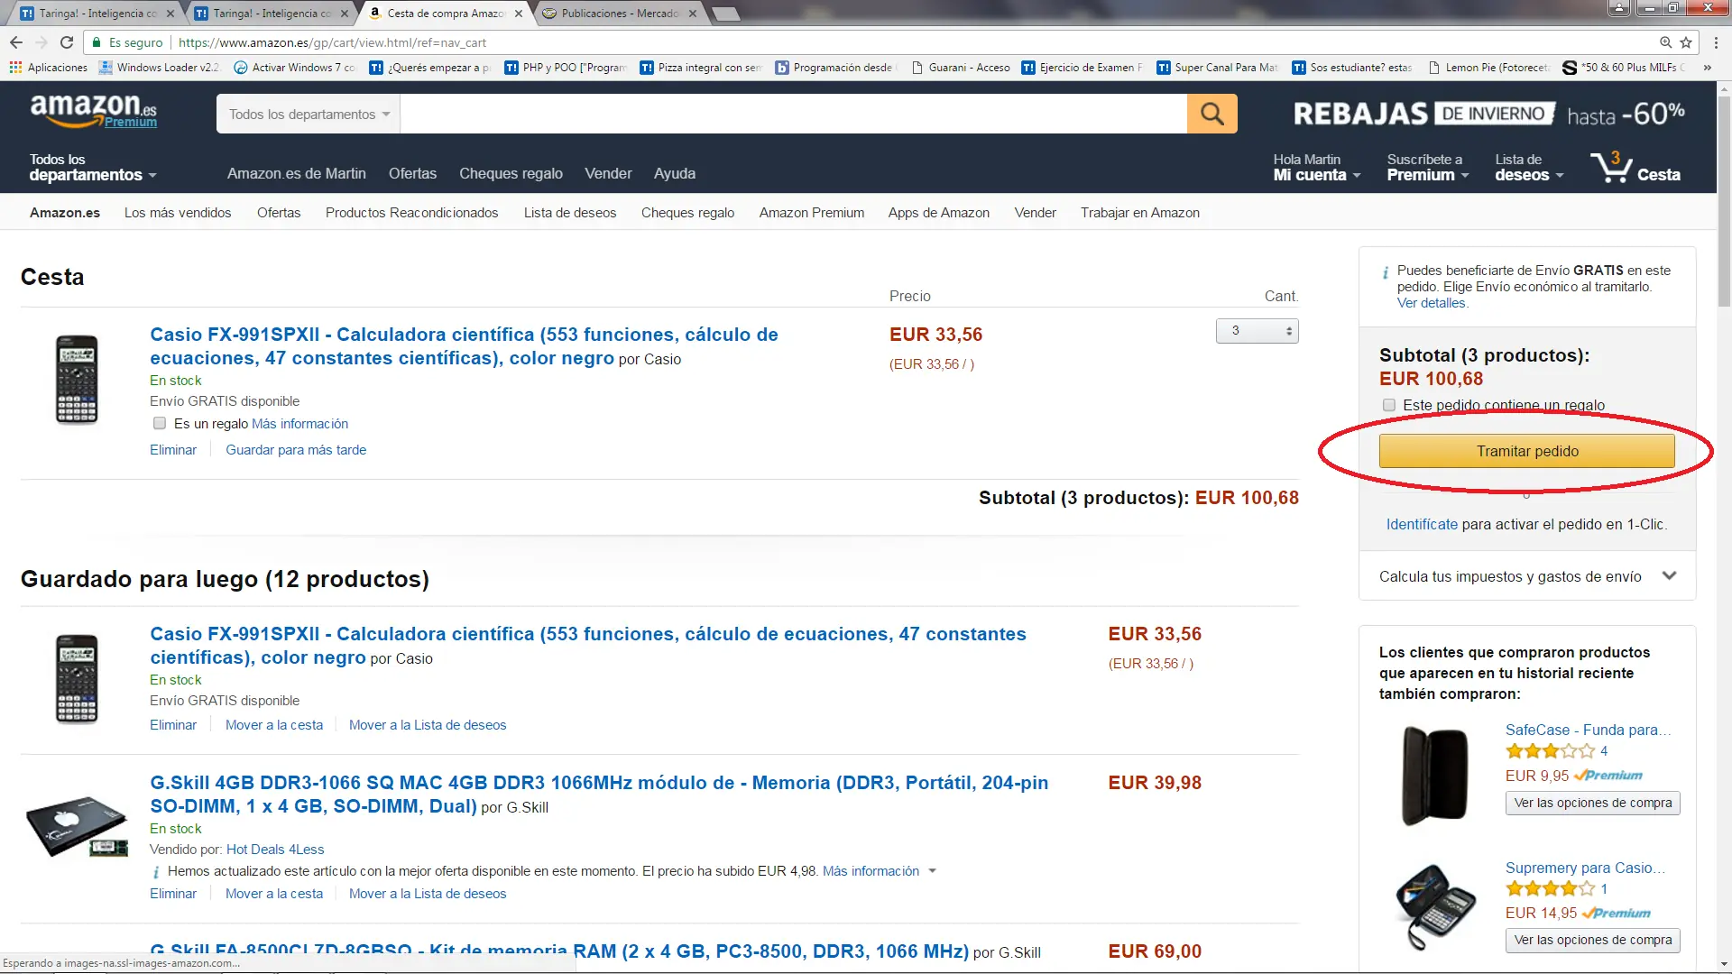Bookmark this page with the star icon

pyautogui.click(x=1685, y=42)
